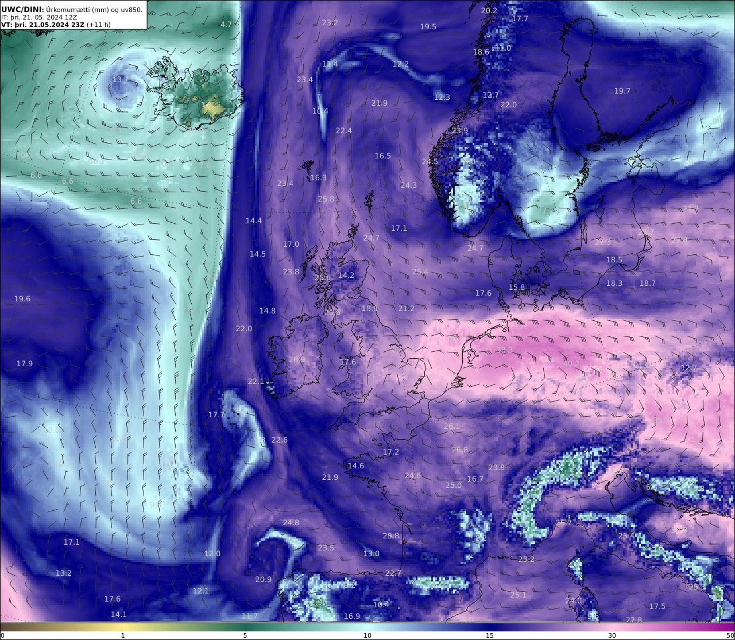Click the 24.0 value on the map

(574, 600)
